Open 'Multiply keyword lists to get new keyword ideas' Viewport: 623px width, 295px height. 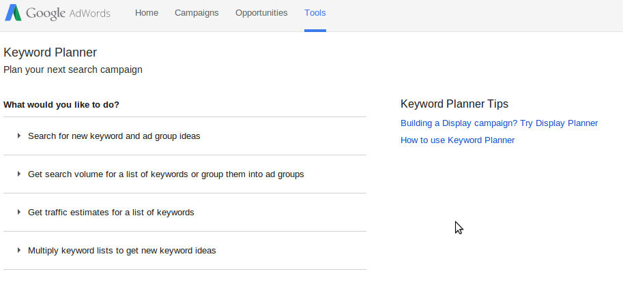coord(122,251)
